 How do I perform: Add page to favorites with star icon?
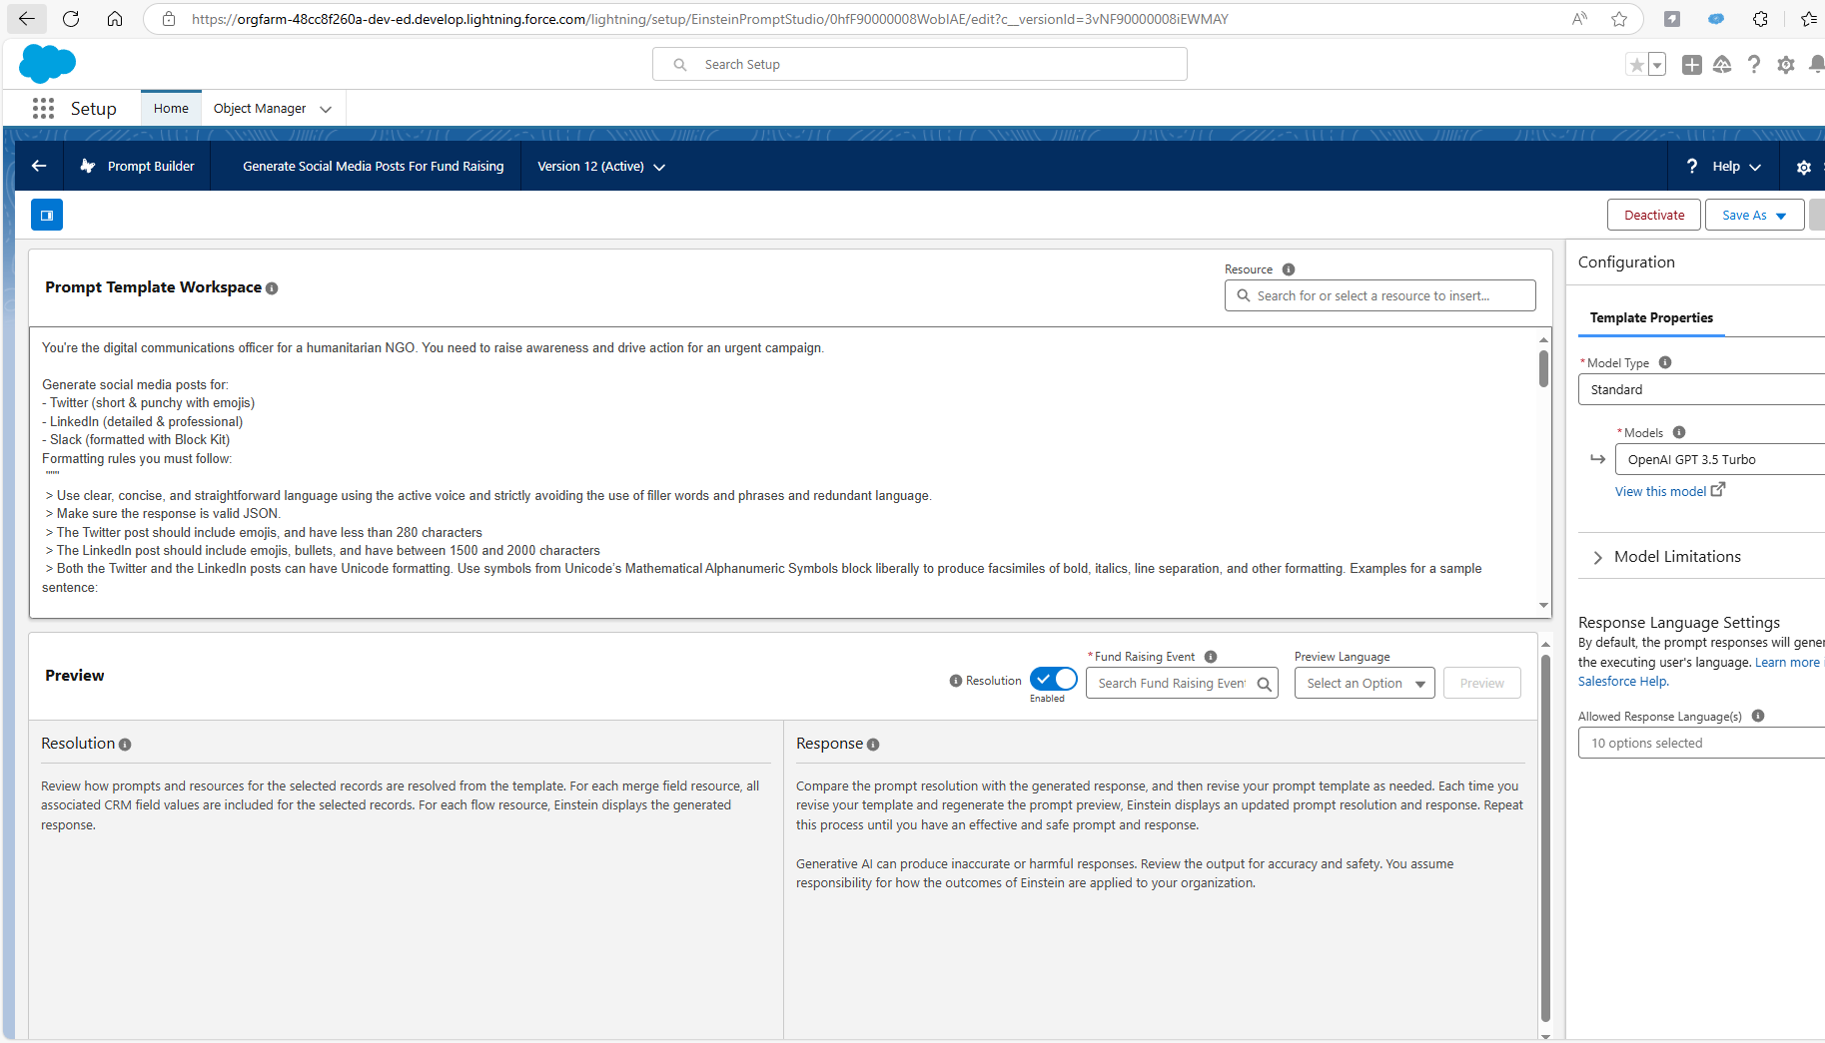coord(1619,19)
